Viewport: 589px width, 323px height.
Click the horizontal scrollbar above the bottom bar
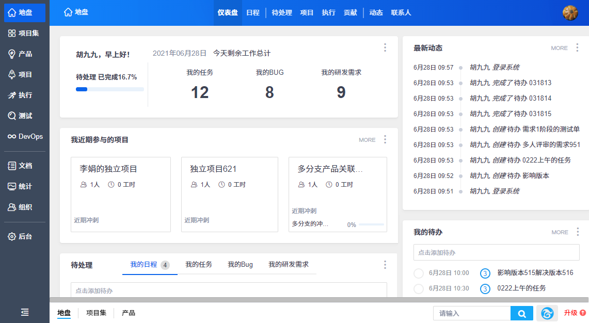pos(319,300)
